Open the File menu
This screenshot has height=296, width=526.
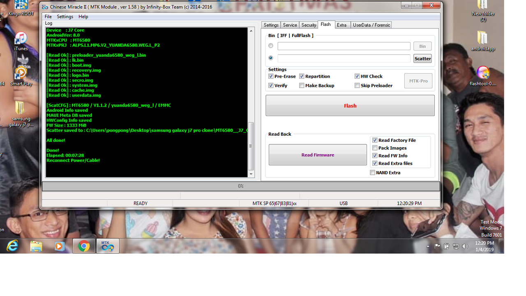(48, 16)
